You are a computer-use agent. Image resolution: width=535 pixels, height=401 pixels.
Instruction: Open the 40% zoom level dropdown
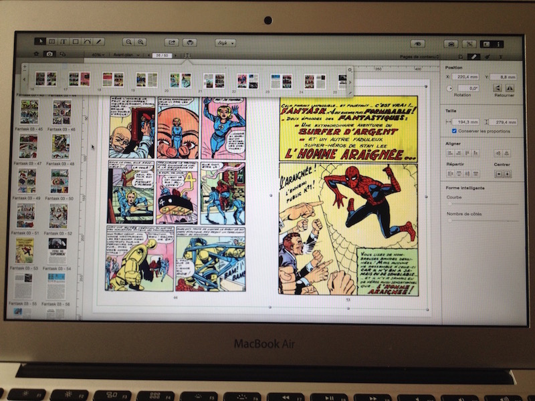coord(98,54)
